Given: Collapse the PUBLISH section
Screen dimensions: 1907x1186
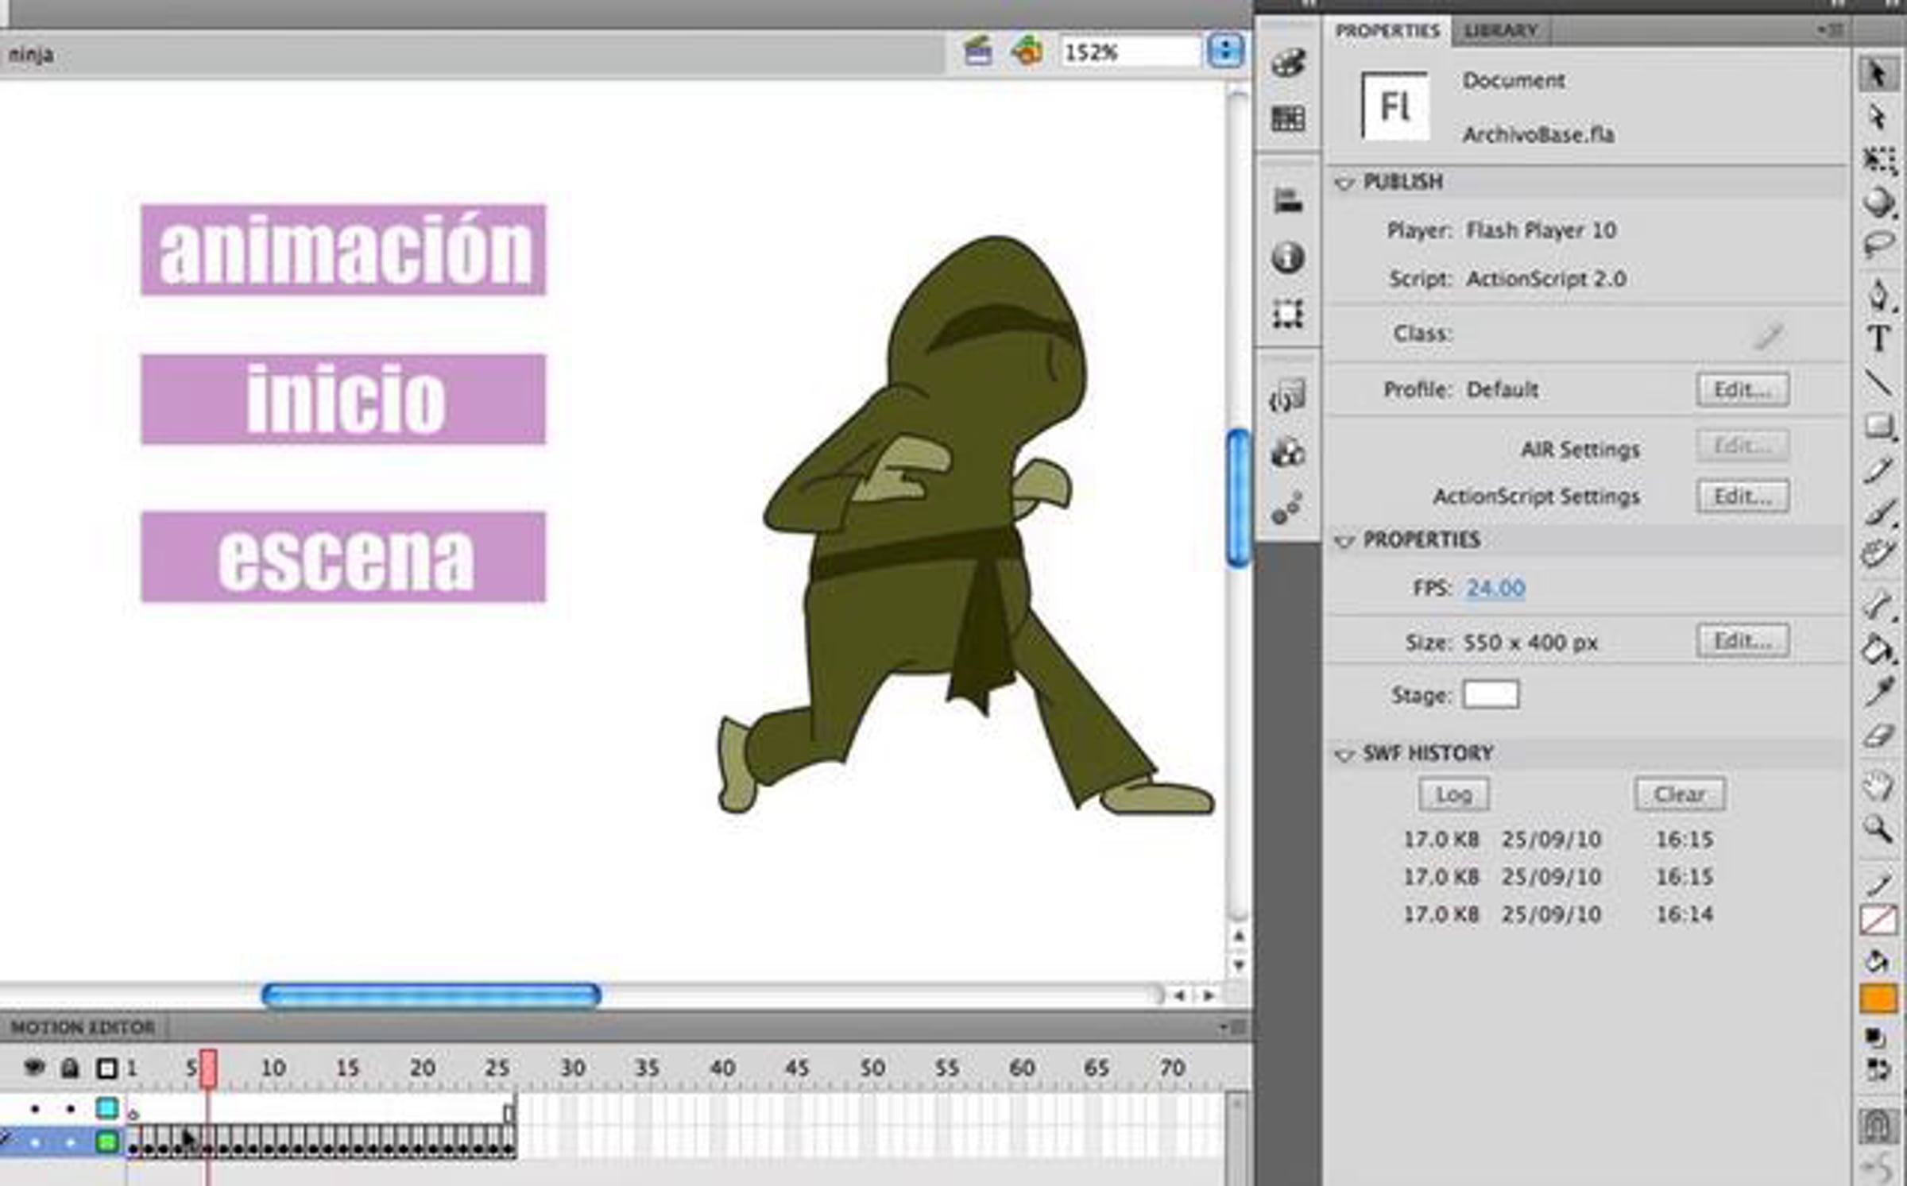Looking at the screenshot, I should (1344, 183).
